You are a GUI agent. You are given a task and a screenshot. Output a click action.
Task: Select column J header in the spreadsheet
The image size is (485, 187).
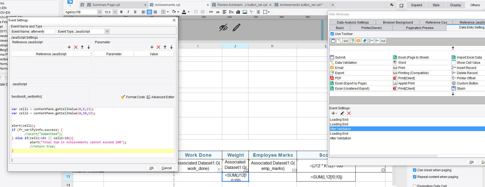tap(235, 46)
